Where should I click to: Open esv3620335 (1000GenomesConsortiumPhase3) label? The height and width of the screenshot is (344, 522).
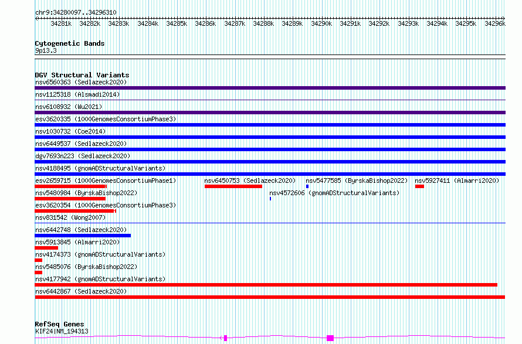pos(106,119)
